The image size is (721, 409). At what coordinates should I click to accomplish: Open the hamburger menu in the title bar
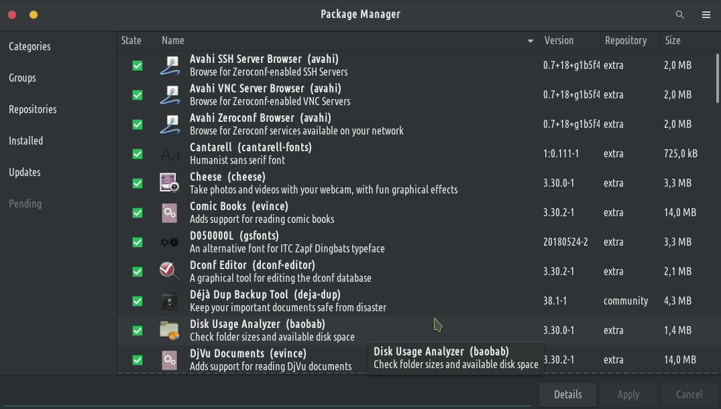706,15
